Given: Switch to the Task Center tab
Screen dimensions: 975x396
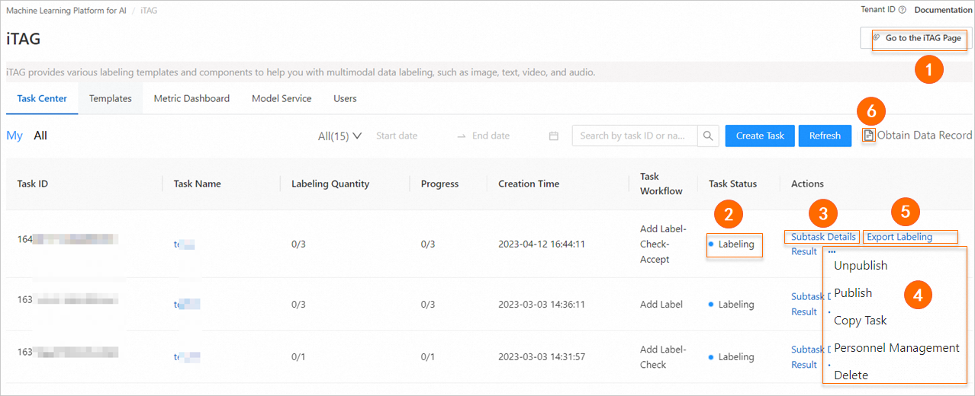Looking at the screenshot, I should click(42, 98).
